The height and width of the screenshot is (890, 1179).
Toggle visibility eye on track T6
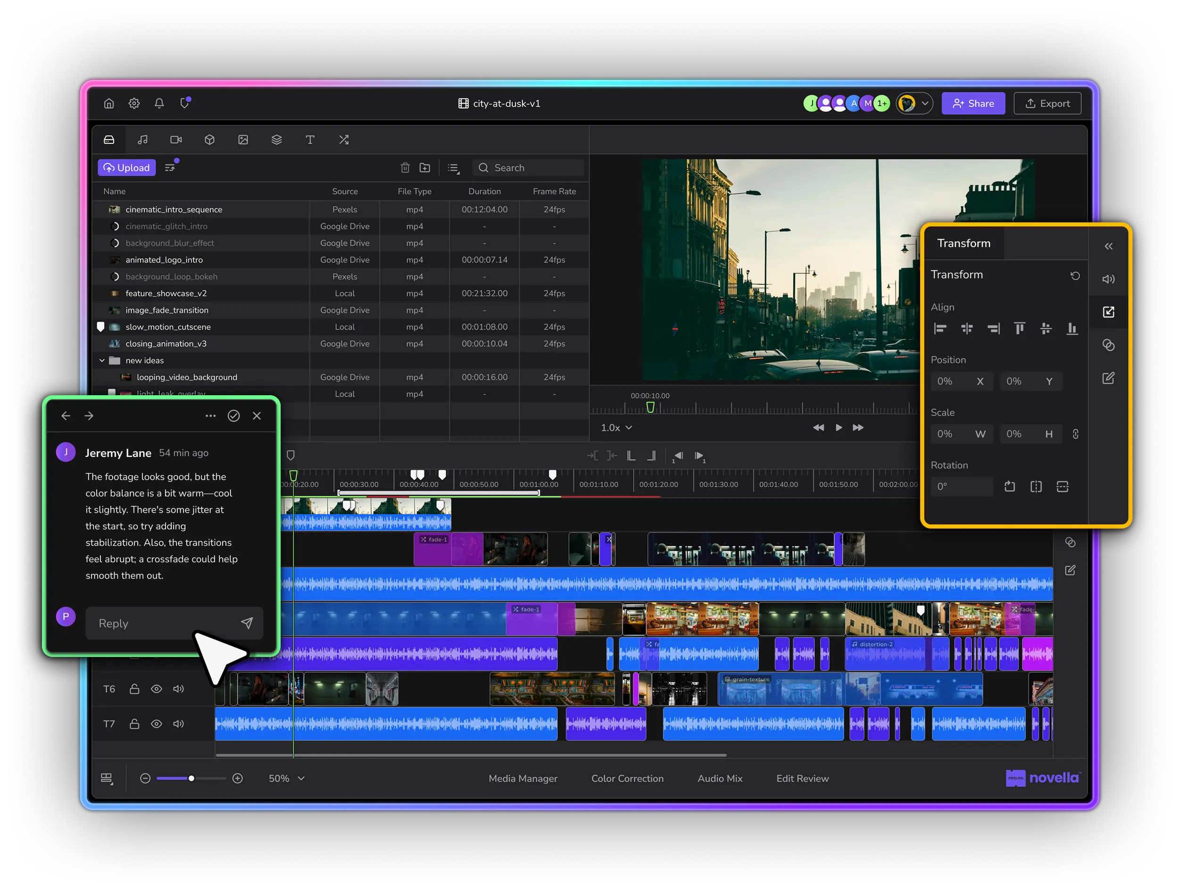pyautogui.click(x=156, y=689)
